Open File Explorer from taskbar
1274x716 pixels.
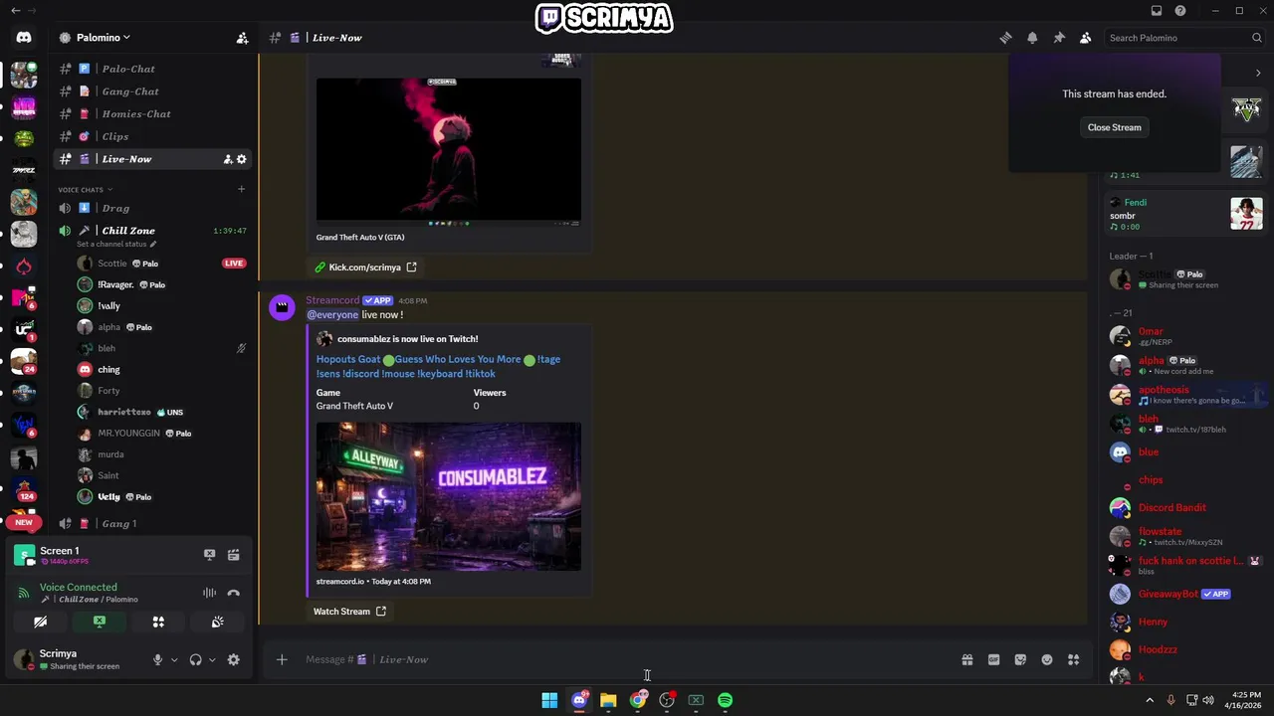click(608, 700)
